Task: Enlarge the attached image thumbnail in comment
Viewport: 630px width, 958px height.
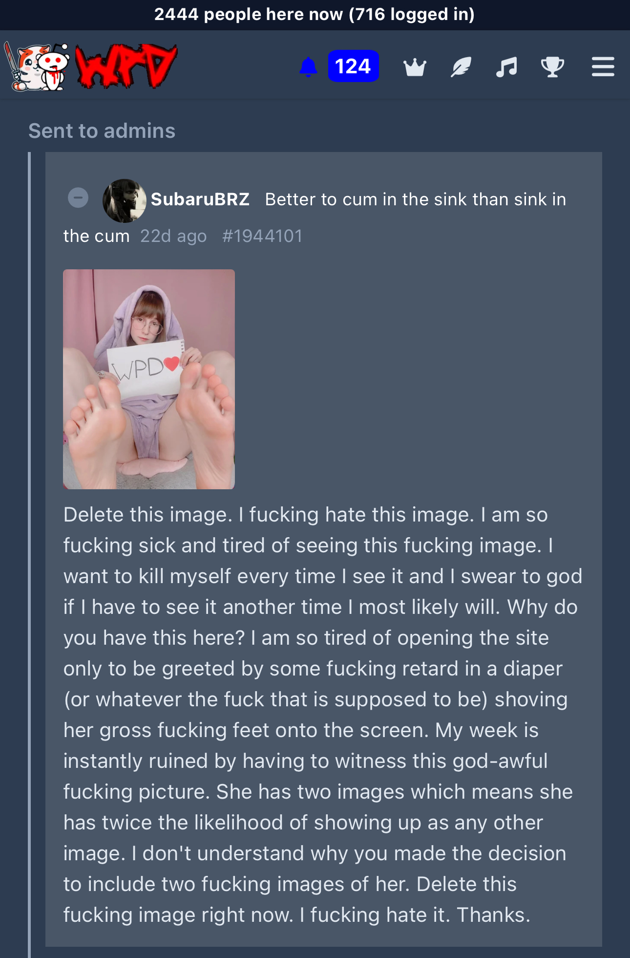Action: pos(149,379)
